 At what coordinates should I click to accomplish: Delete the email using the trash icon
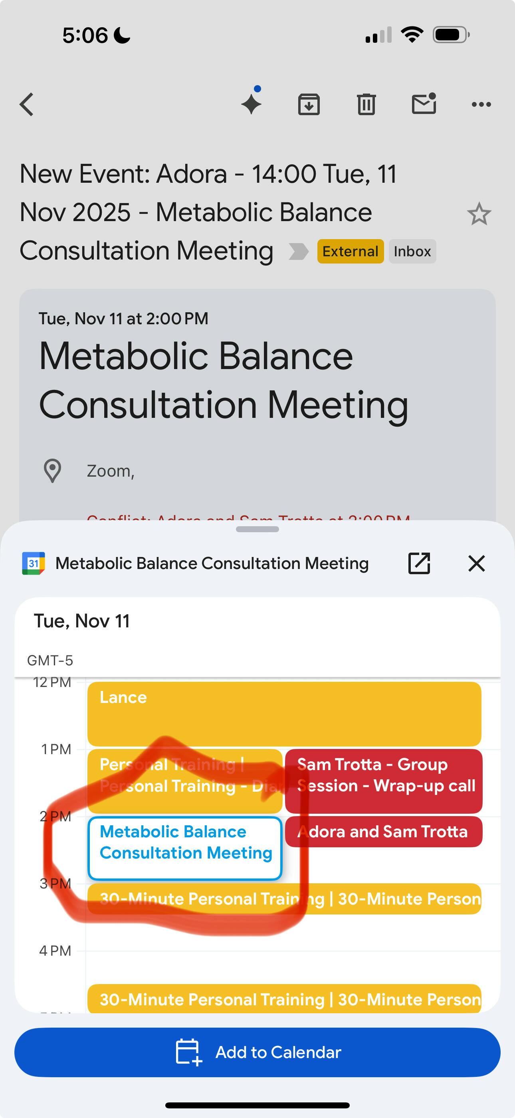click(x=366, y=105)
